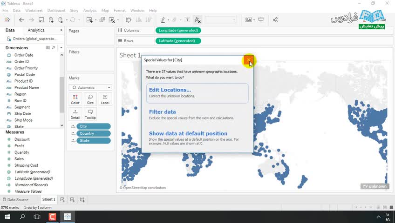The height and width of the screenshot is (223, 395).
Task: Click the Duplicate sheet toolbar icon
Action: click(x=102, y=20)
